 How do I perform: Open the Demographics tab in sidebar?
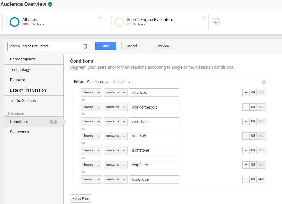[x=23, y=59]
